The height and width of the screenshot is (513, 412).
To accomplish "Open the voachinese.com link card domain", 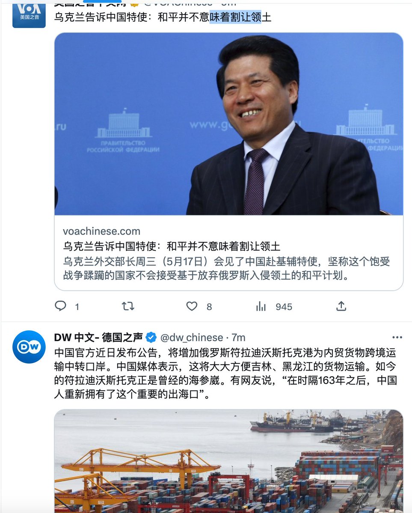I will (x=101, y=231).
